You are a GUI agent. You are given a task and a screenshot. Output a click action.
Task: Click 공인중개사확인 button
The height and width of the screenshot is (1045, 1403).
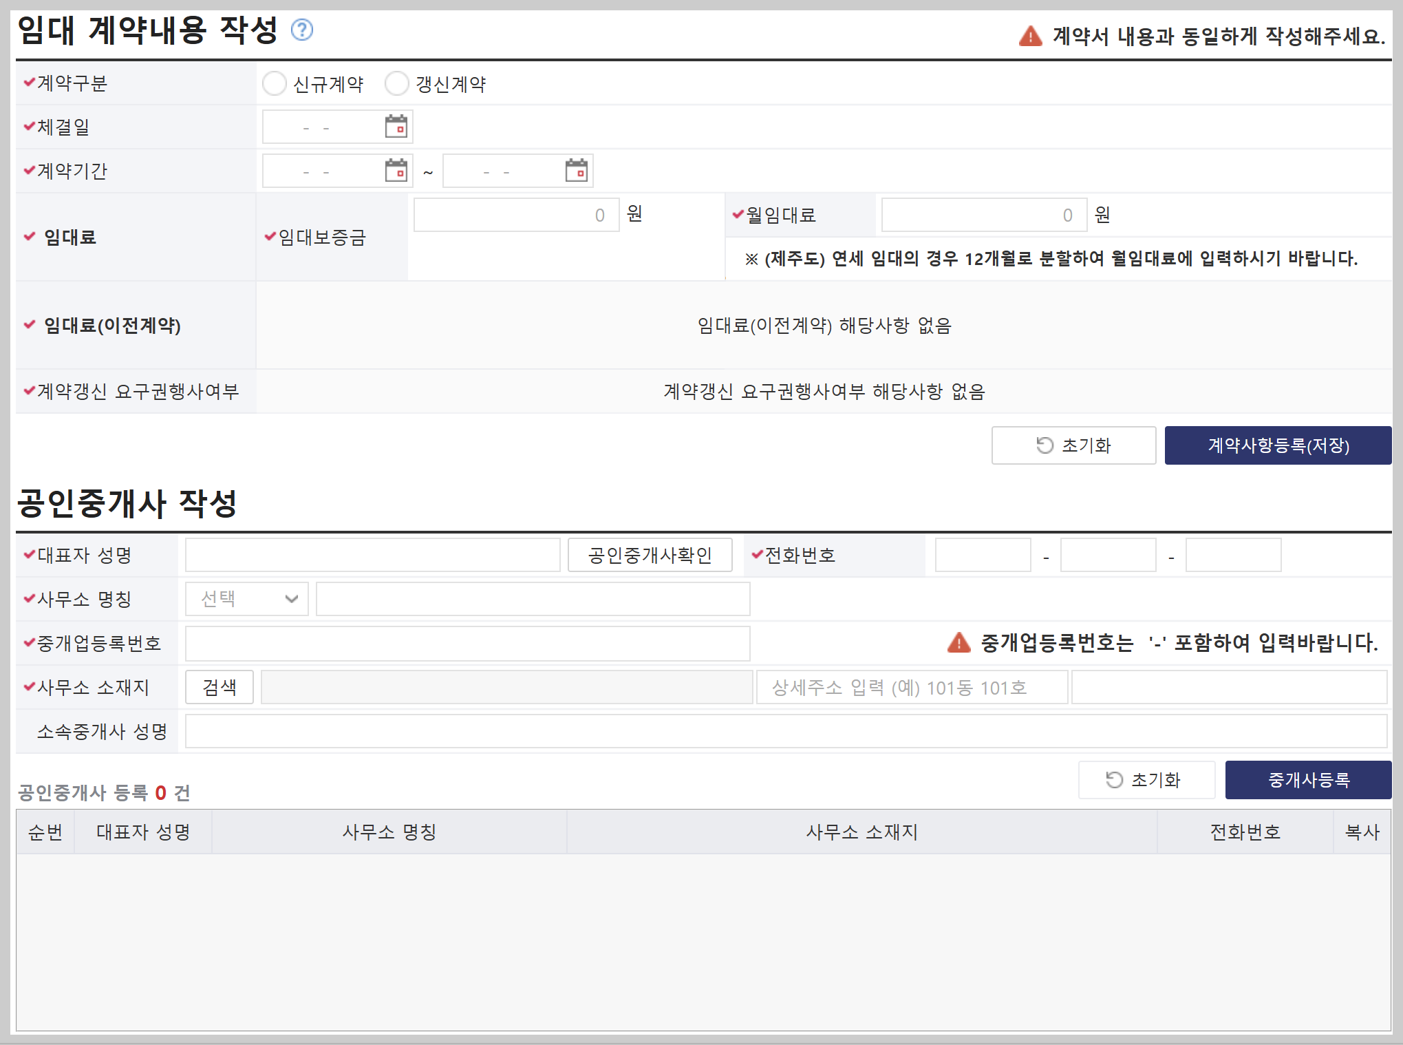point(650,555)
